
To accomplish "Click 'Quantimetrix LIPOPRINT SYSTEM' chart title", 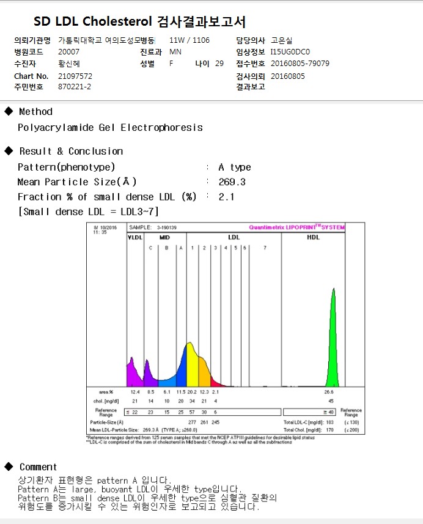I will (x=296, y=227).
